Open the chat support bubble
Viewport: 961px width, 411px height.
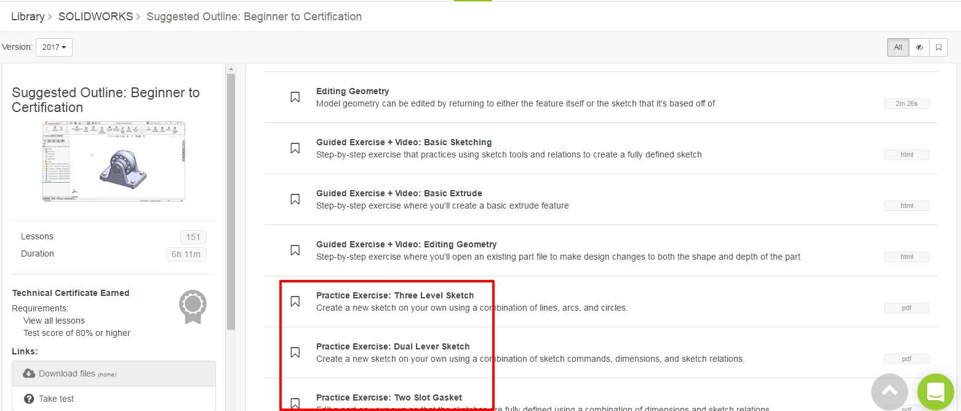click(x=935, y=391)
